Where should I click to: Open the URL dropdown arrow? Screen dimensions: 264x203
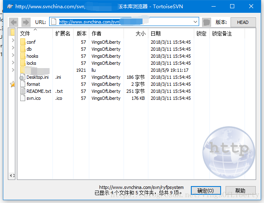[195, 22]
